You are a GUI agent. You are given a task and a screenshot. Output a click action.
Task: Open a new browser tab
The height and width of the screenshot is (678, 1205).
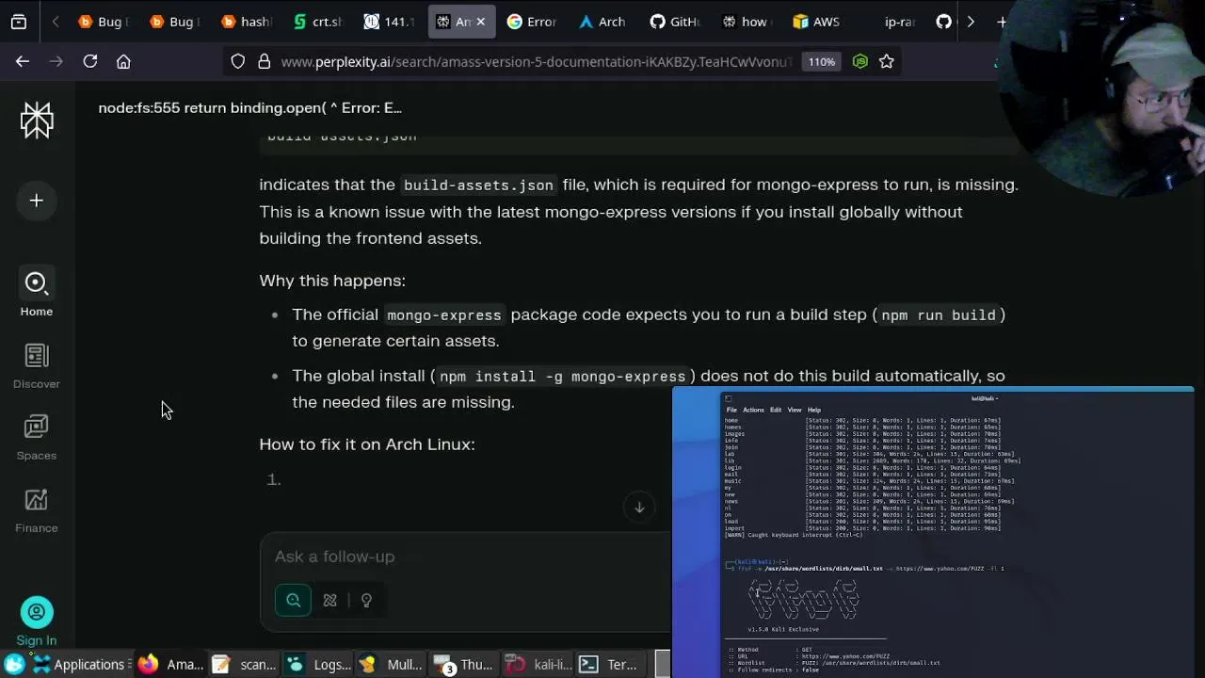pyautogui.click(x=1002, y=22)
